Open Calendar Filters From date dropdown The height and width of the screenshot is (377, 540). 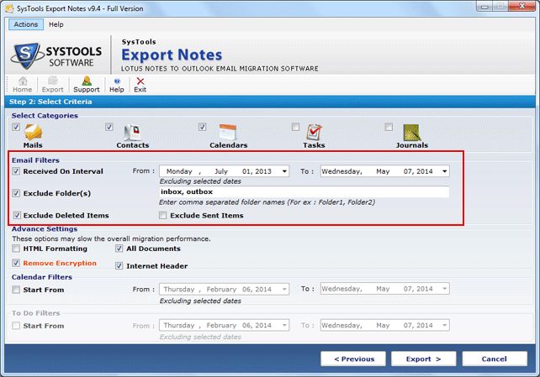coord(284,290)
